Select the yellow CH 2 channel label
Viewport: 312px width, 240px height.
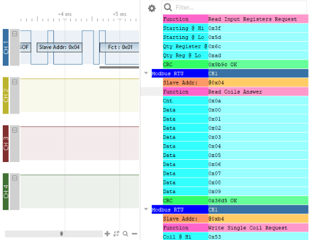6,95
